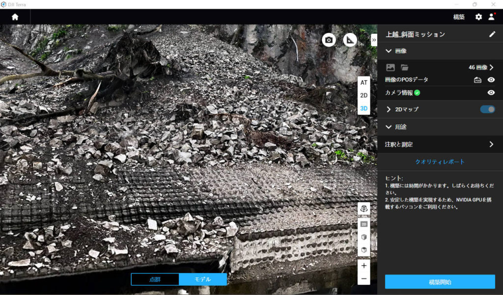The height and width of the screenshot is (295, 503).
Task: Collapse the 用途 section
Action: click(390, 127)
